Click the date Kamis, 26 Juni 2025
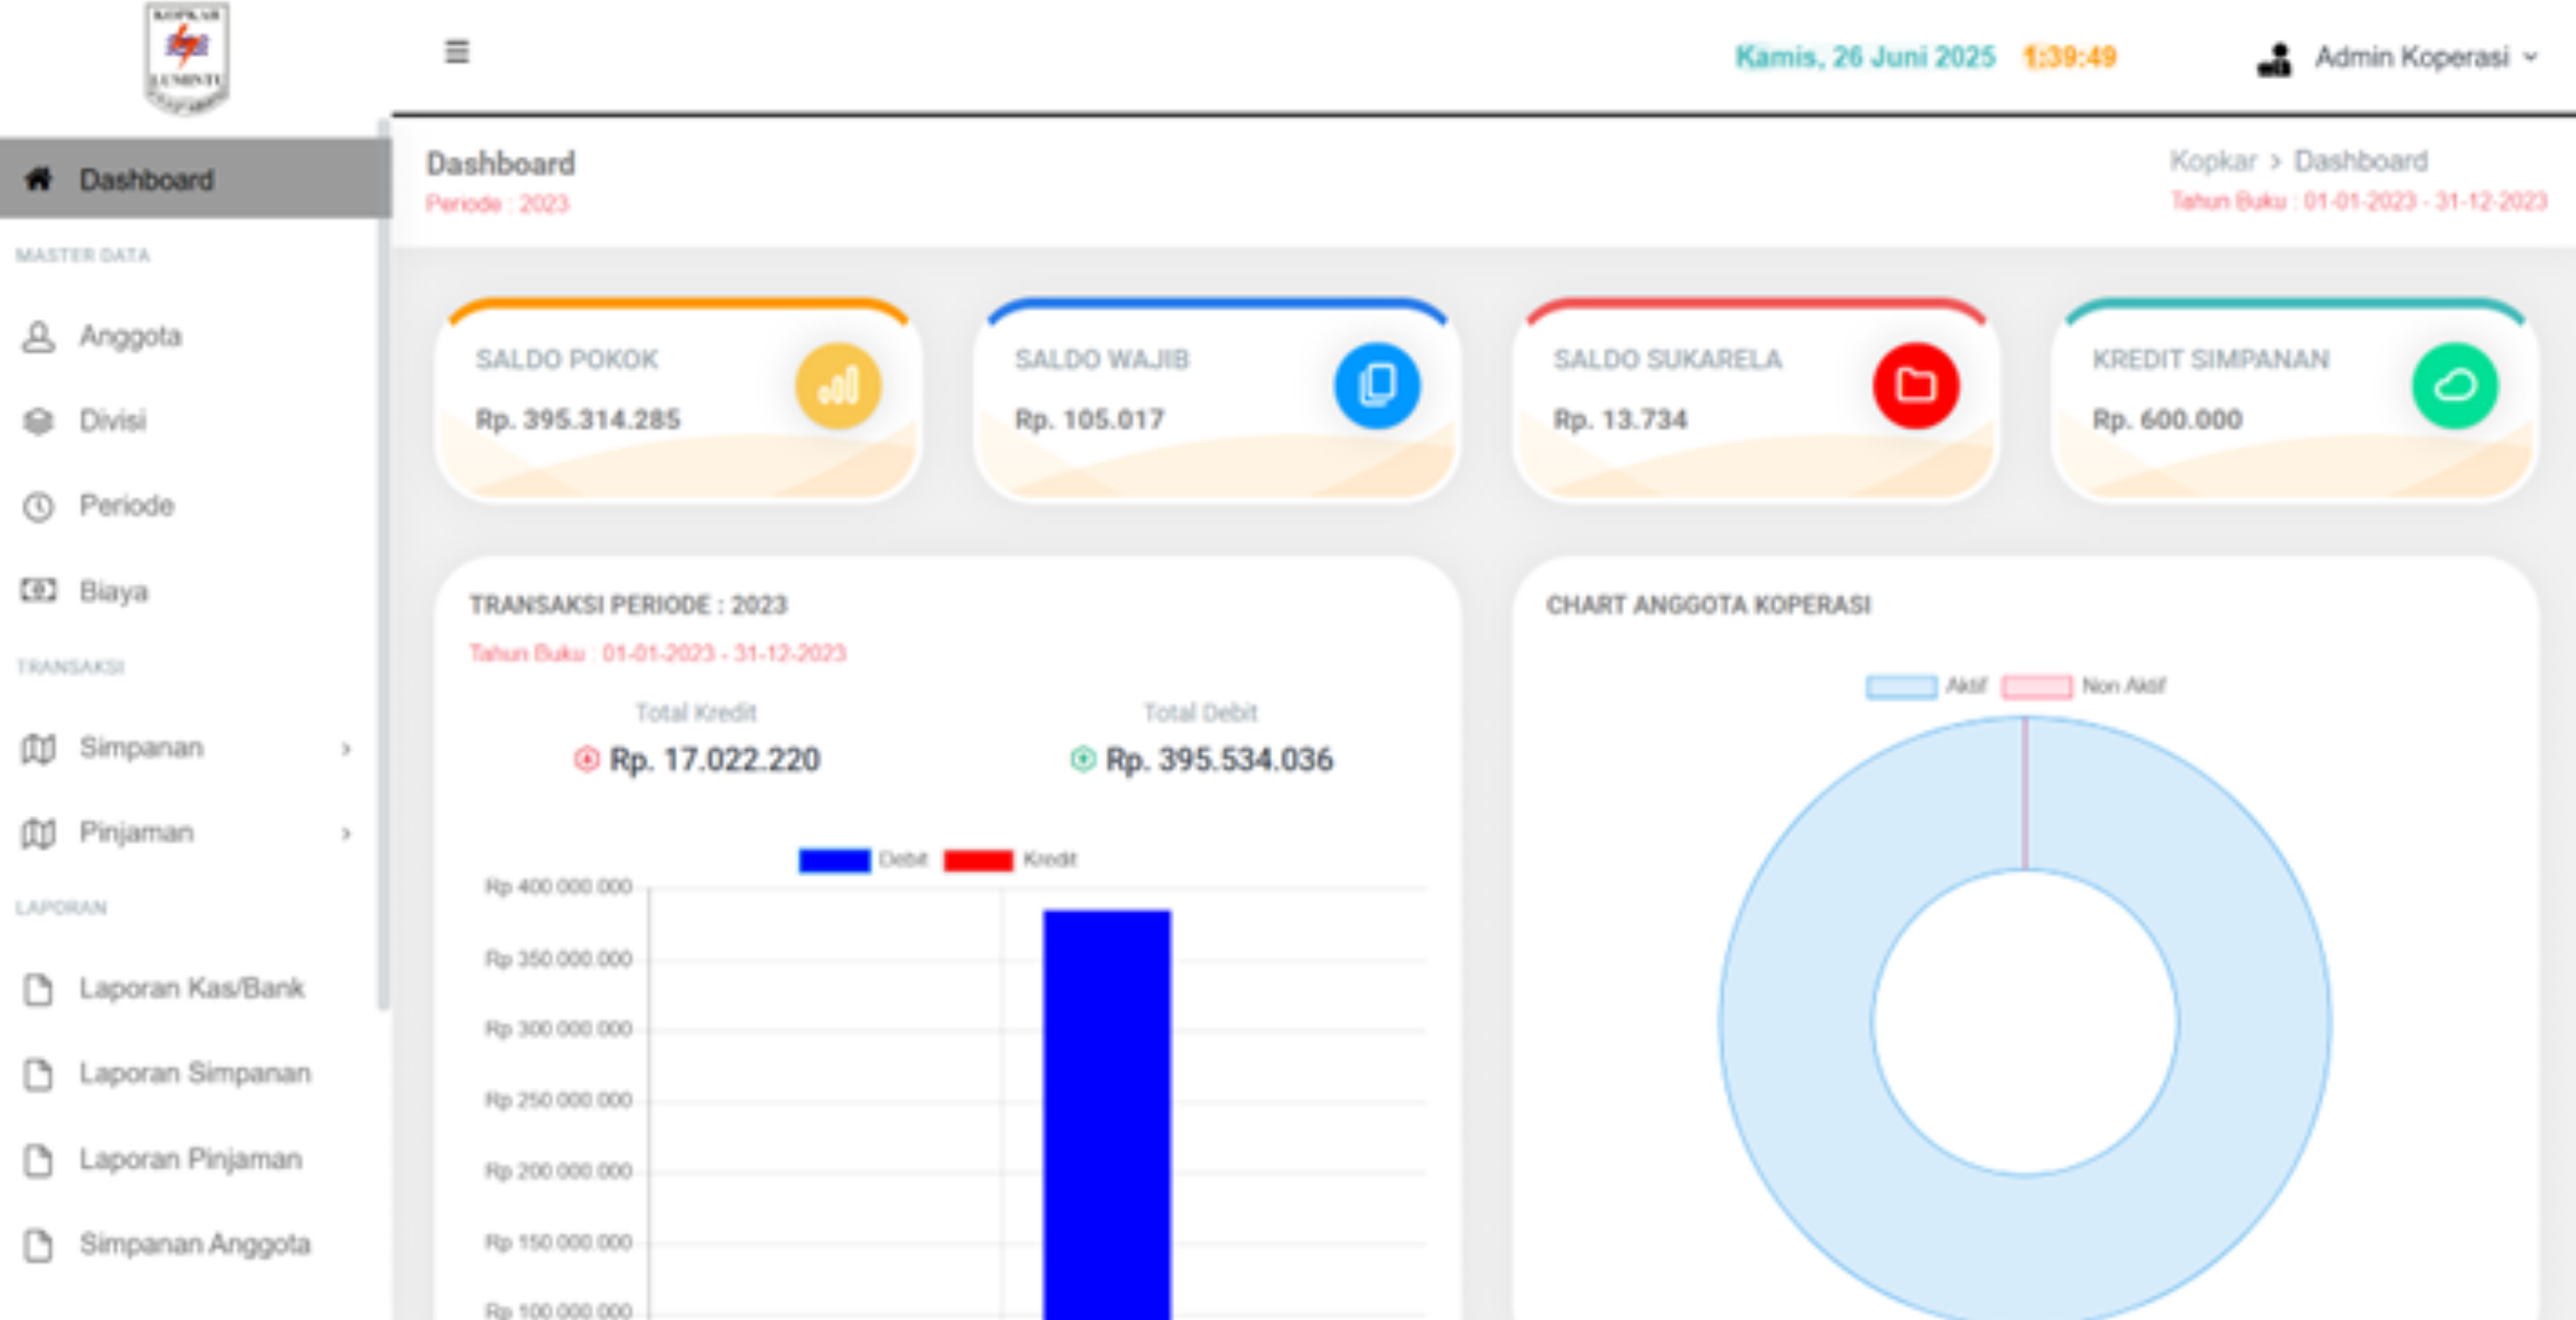The height and width of the screenshot is (1320, 2576). click(x=1865, y=57)
